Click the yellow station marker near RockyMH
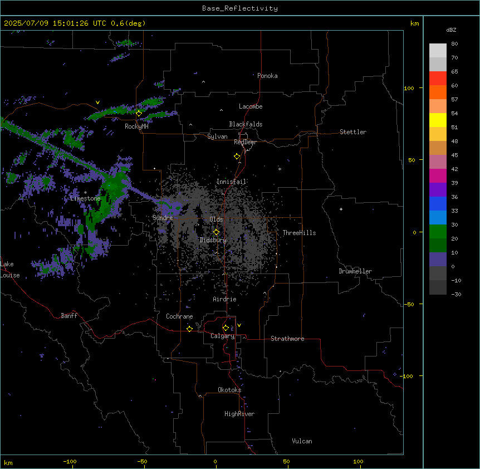Screen dimensions: 480x469 (139, 114)
